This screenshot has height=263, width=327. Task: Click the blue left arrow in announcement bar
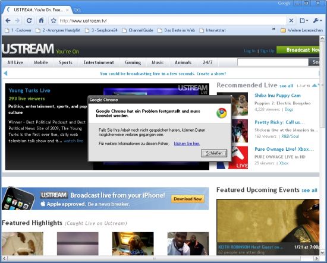(5, 73)
